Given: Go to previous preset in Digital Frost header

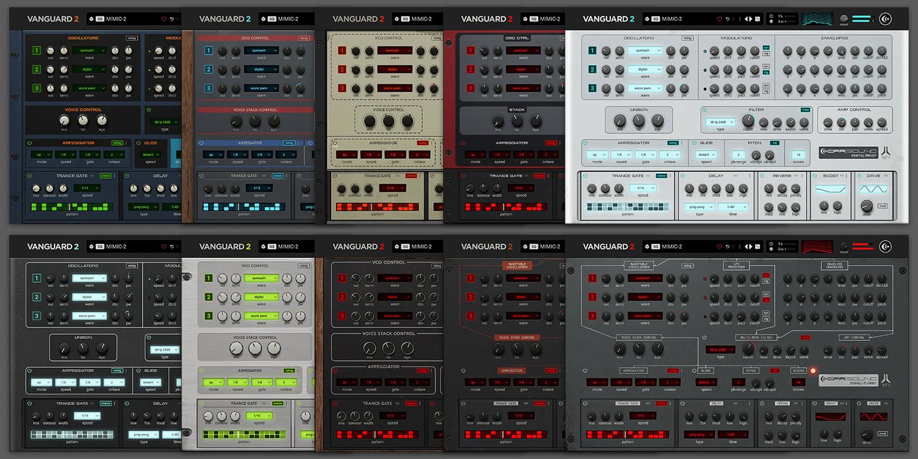Looking at the screenshot, I should [x=746, y=19].
